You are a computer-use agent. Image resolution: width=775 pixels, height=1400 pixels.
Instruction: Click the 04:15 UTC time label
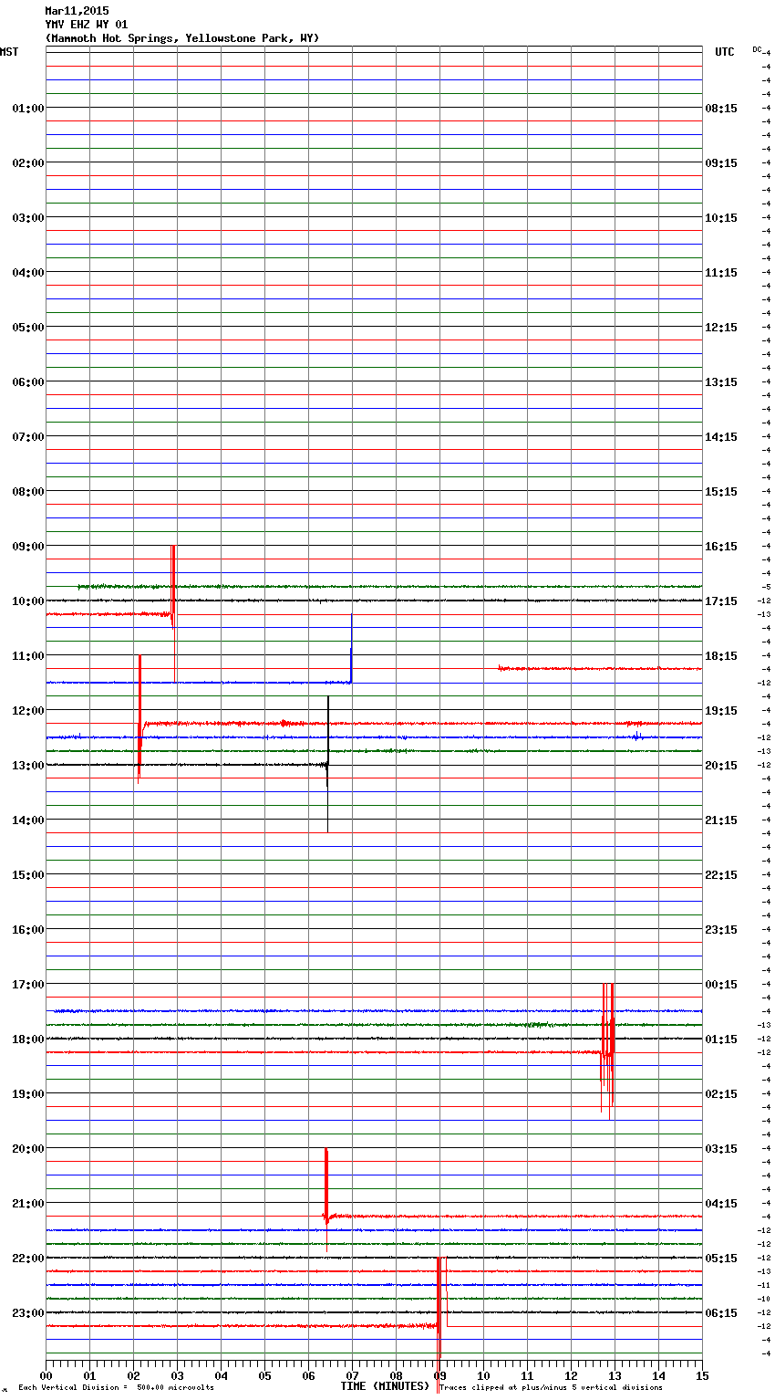coord(721,1204)
